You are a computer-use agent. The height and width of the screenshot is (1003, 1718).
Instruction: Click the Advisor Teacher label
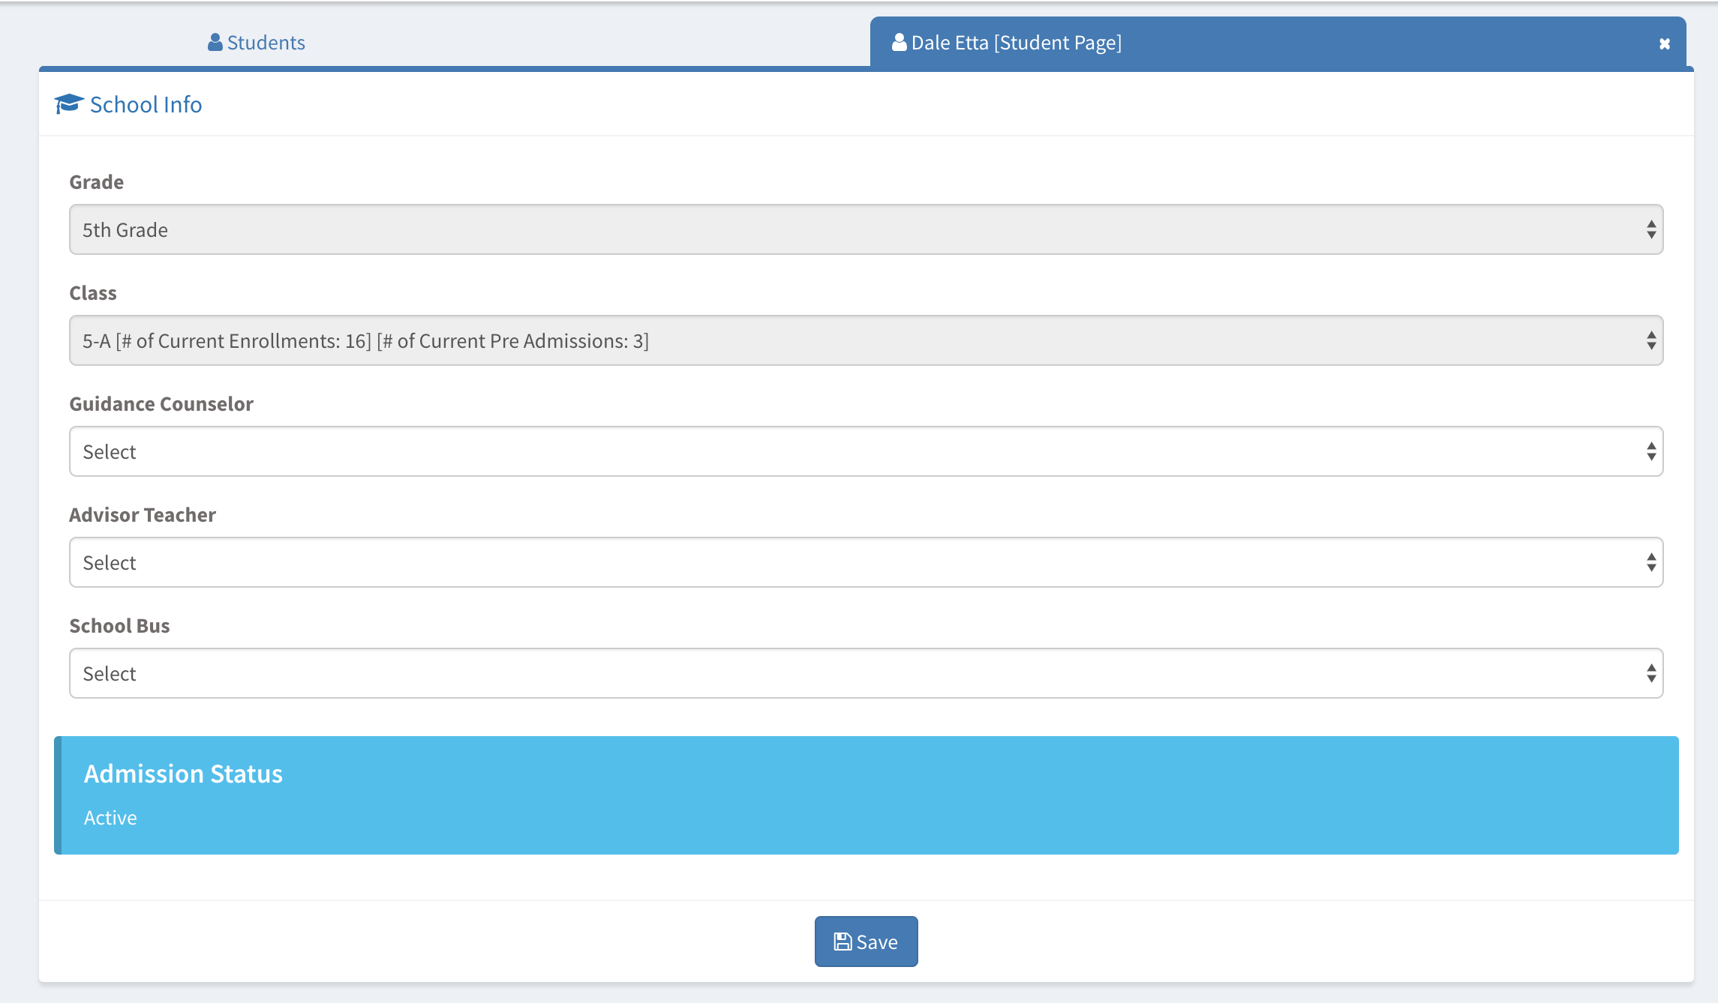tap(143, 515)
